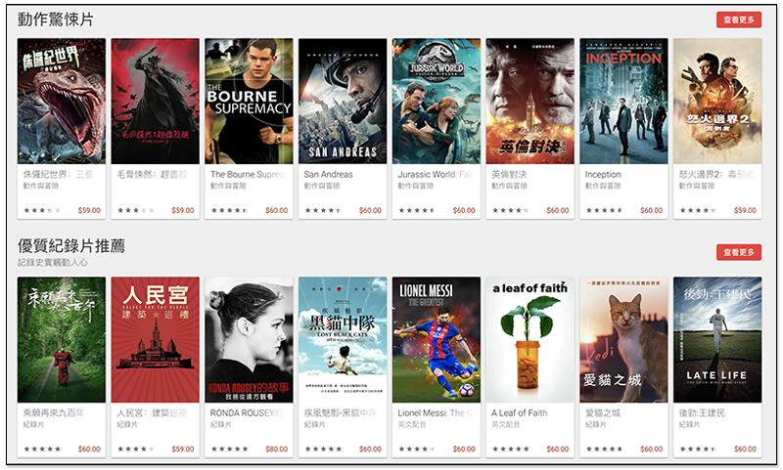Click the 動作驚悚片 section heading
Image resolution: width=783 pixels, height=470 pixels.
[56, 20]
